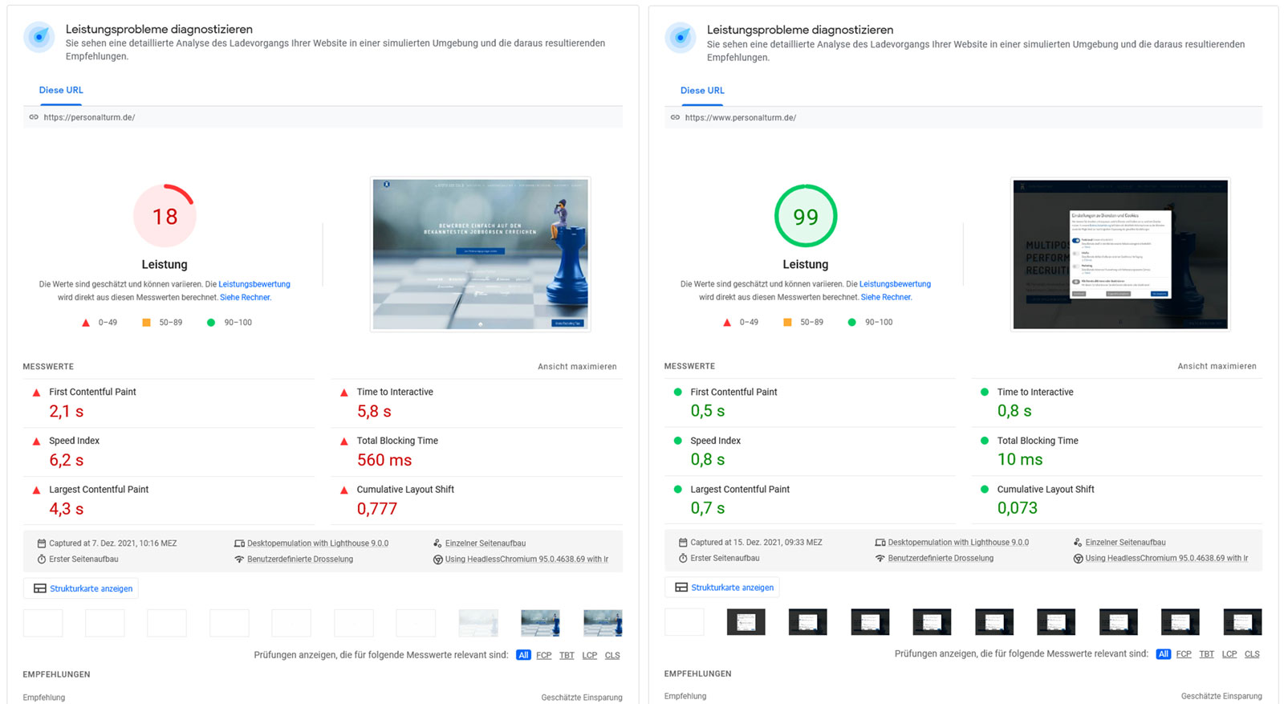Click the https://personalturm.de/ URL field

[x=323, y=117]
